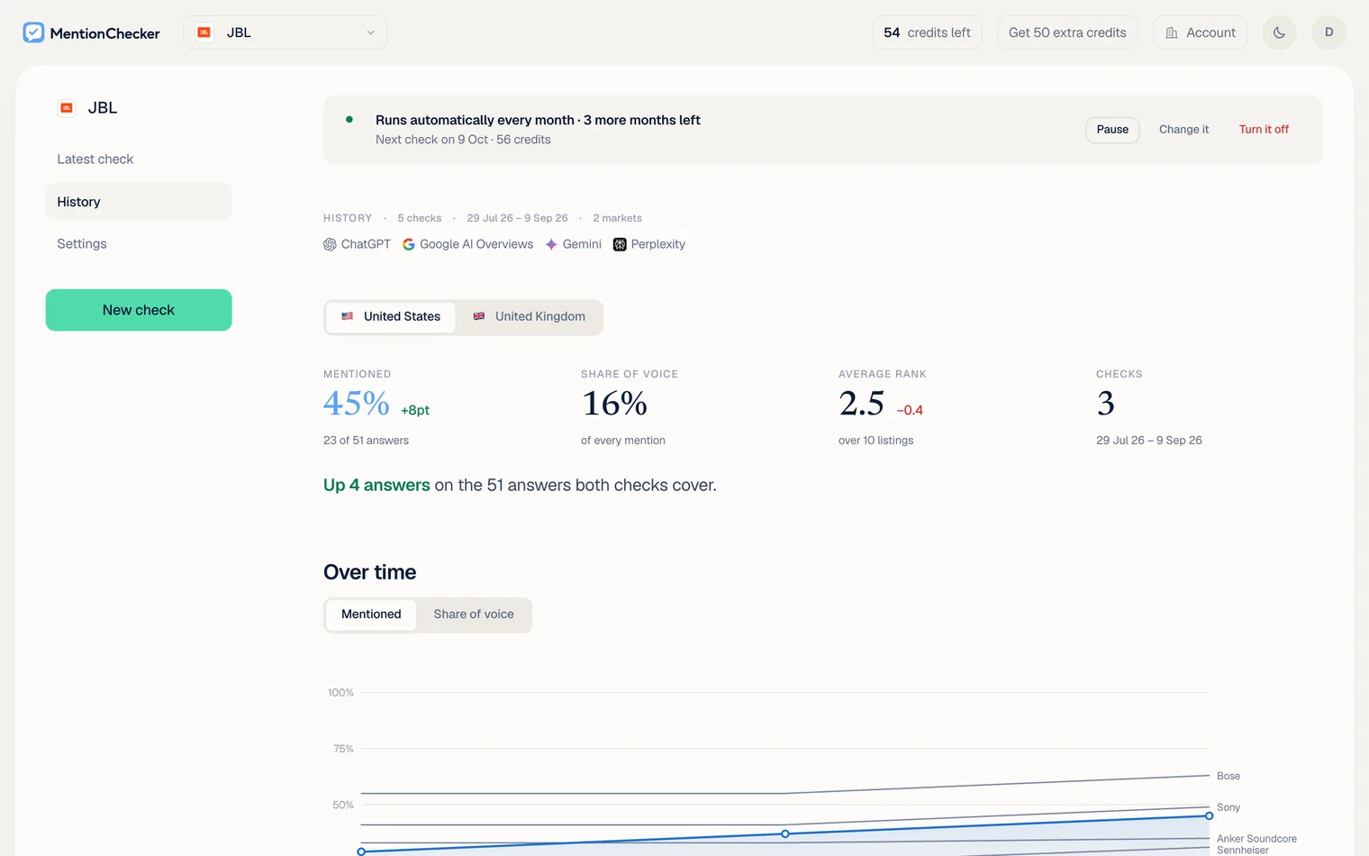Screen dimensions: 1369x856
Task: Open the user avatar D menu
Action: (x=1328, y=32)
